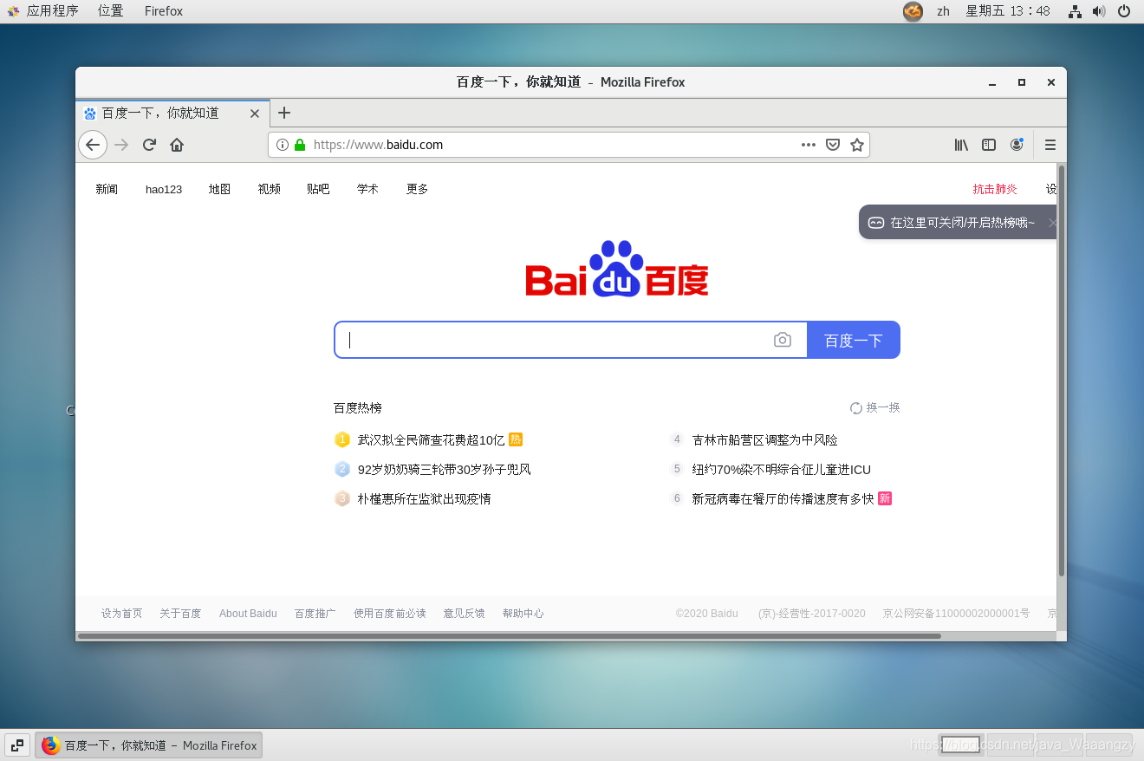Click the forward navigation arrow
Viewport: 1144px width, 761px height.
pos(121,145)
